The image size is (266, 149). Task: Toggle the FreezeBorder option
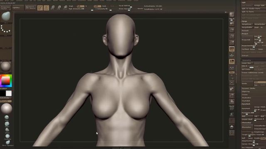pyautogui.click(x=260, y=126)
